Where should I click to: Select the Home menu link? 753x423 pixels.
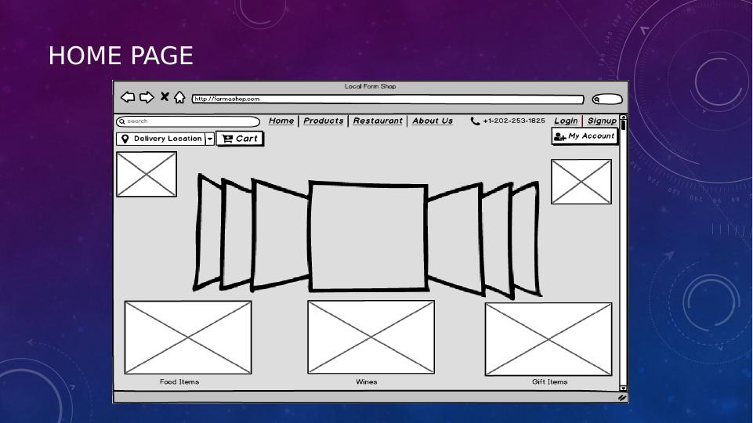click(281, 121)
